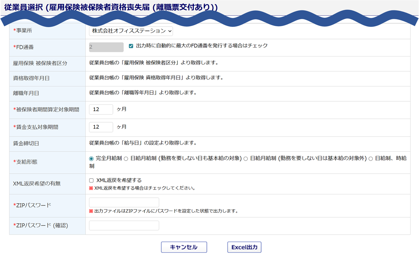Click the 離職年月日 description text

143,93
